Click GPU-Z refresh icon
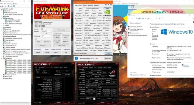 click(x=108, y=5)
